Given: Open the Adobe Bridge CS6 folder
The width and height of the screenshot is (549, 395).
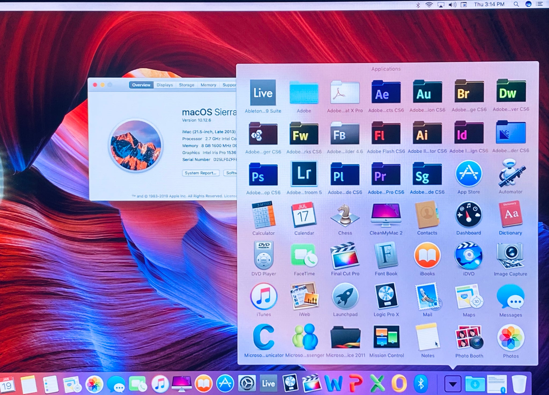Looking at the screenshot, I should tap(469, 91).
